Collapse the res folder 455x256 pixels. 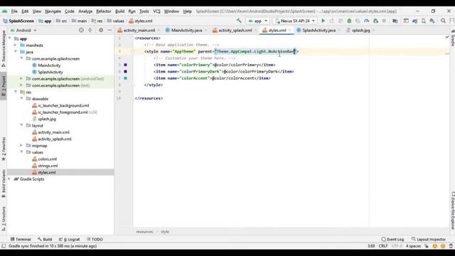coord(16,92)
